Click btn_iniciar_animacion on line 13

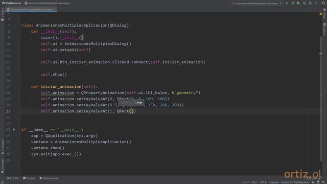pyautogui.click(x=85, y=62)
